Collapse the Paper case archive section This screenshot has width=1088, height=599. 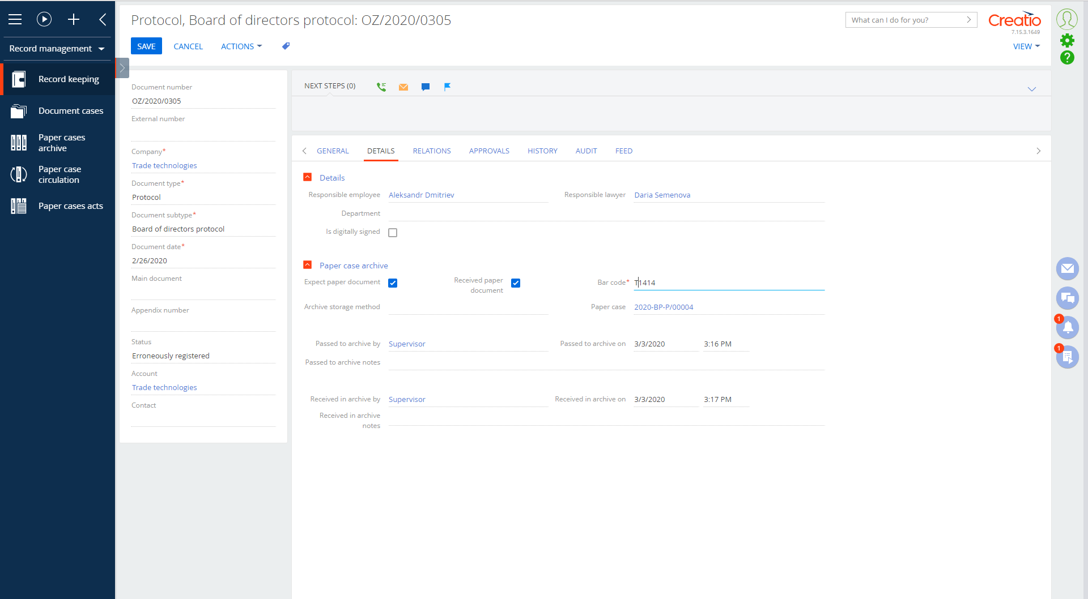(x=308, y=264)
